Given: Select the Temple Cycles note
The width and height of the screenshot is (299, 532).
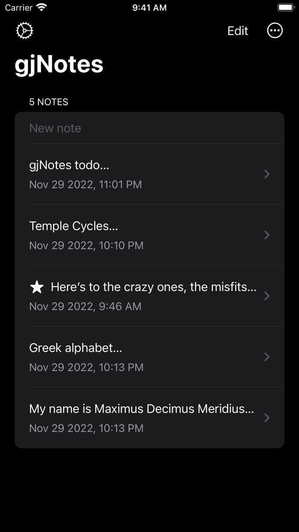Looking at the screenshot, I should click(74, 226).
